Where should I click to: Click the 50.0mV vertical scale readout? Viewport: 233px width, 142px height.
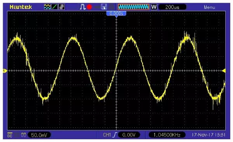(x=39, y=135)
